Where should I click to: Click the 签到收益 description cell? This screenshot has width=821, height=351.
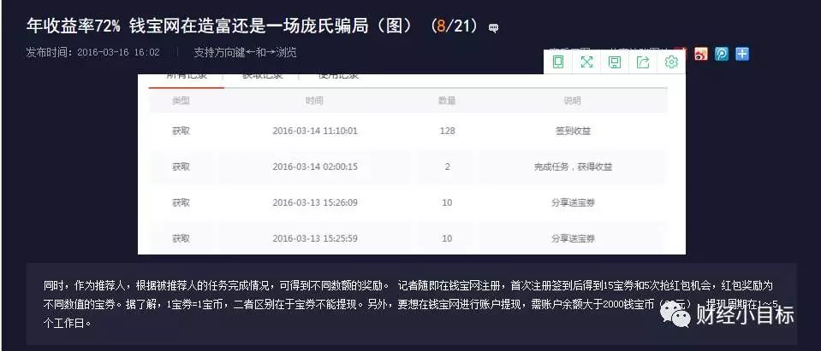click(x=573, y=131)
